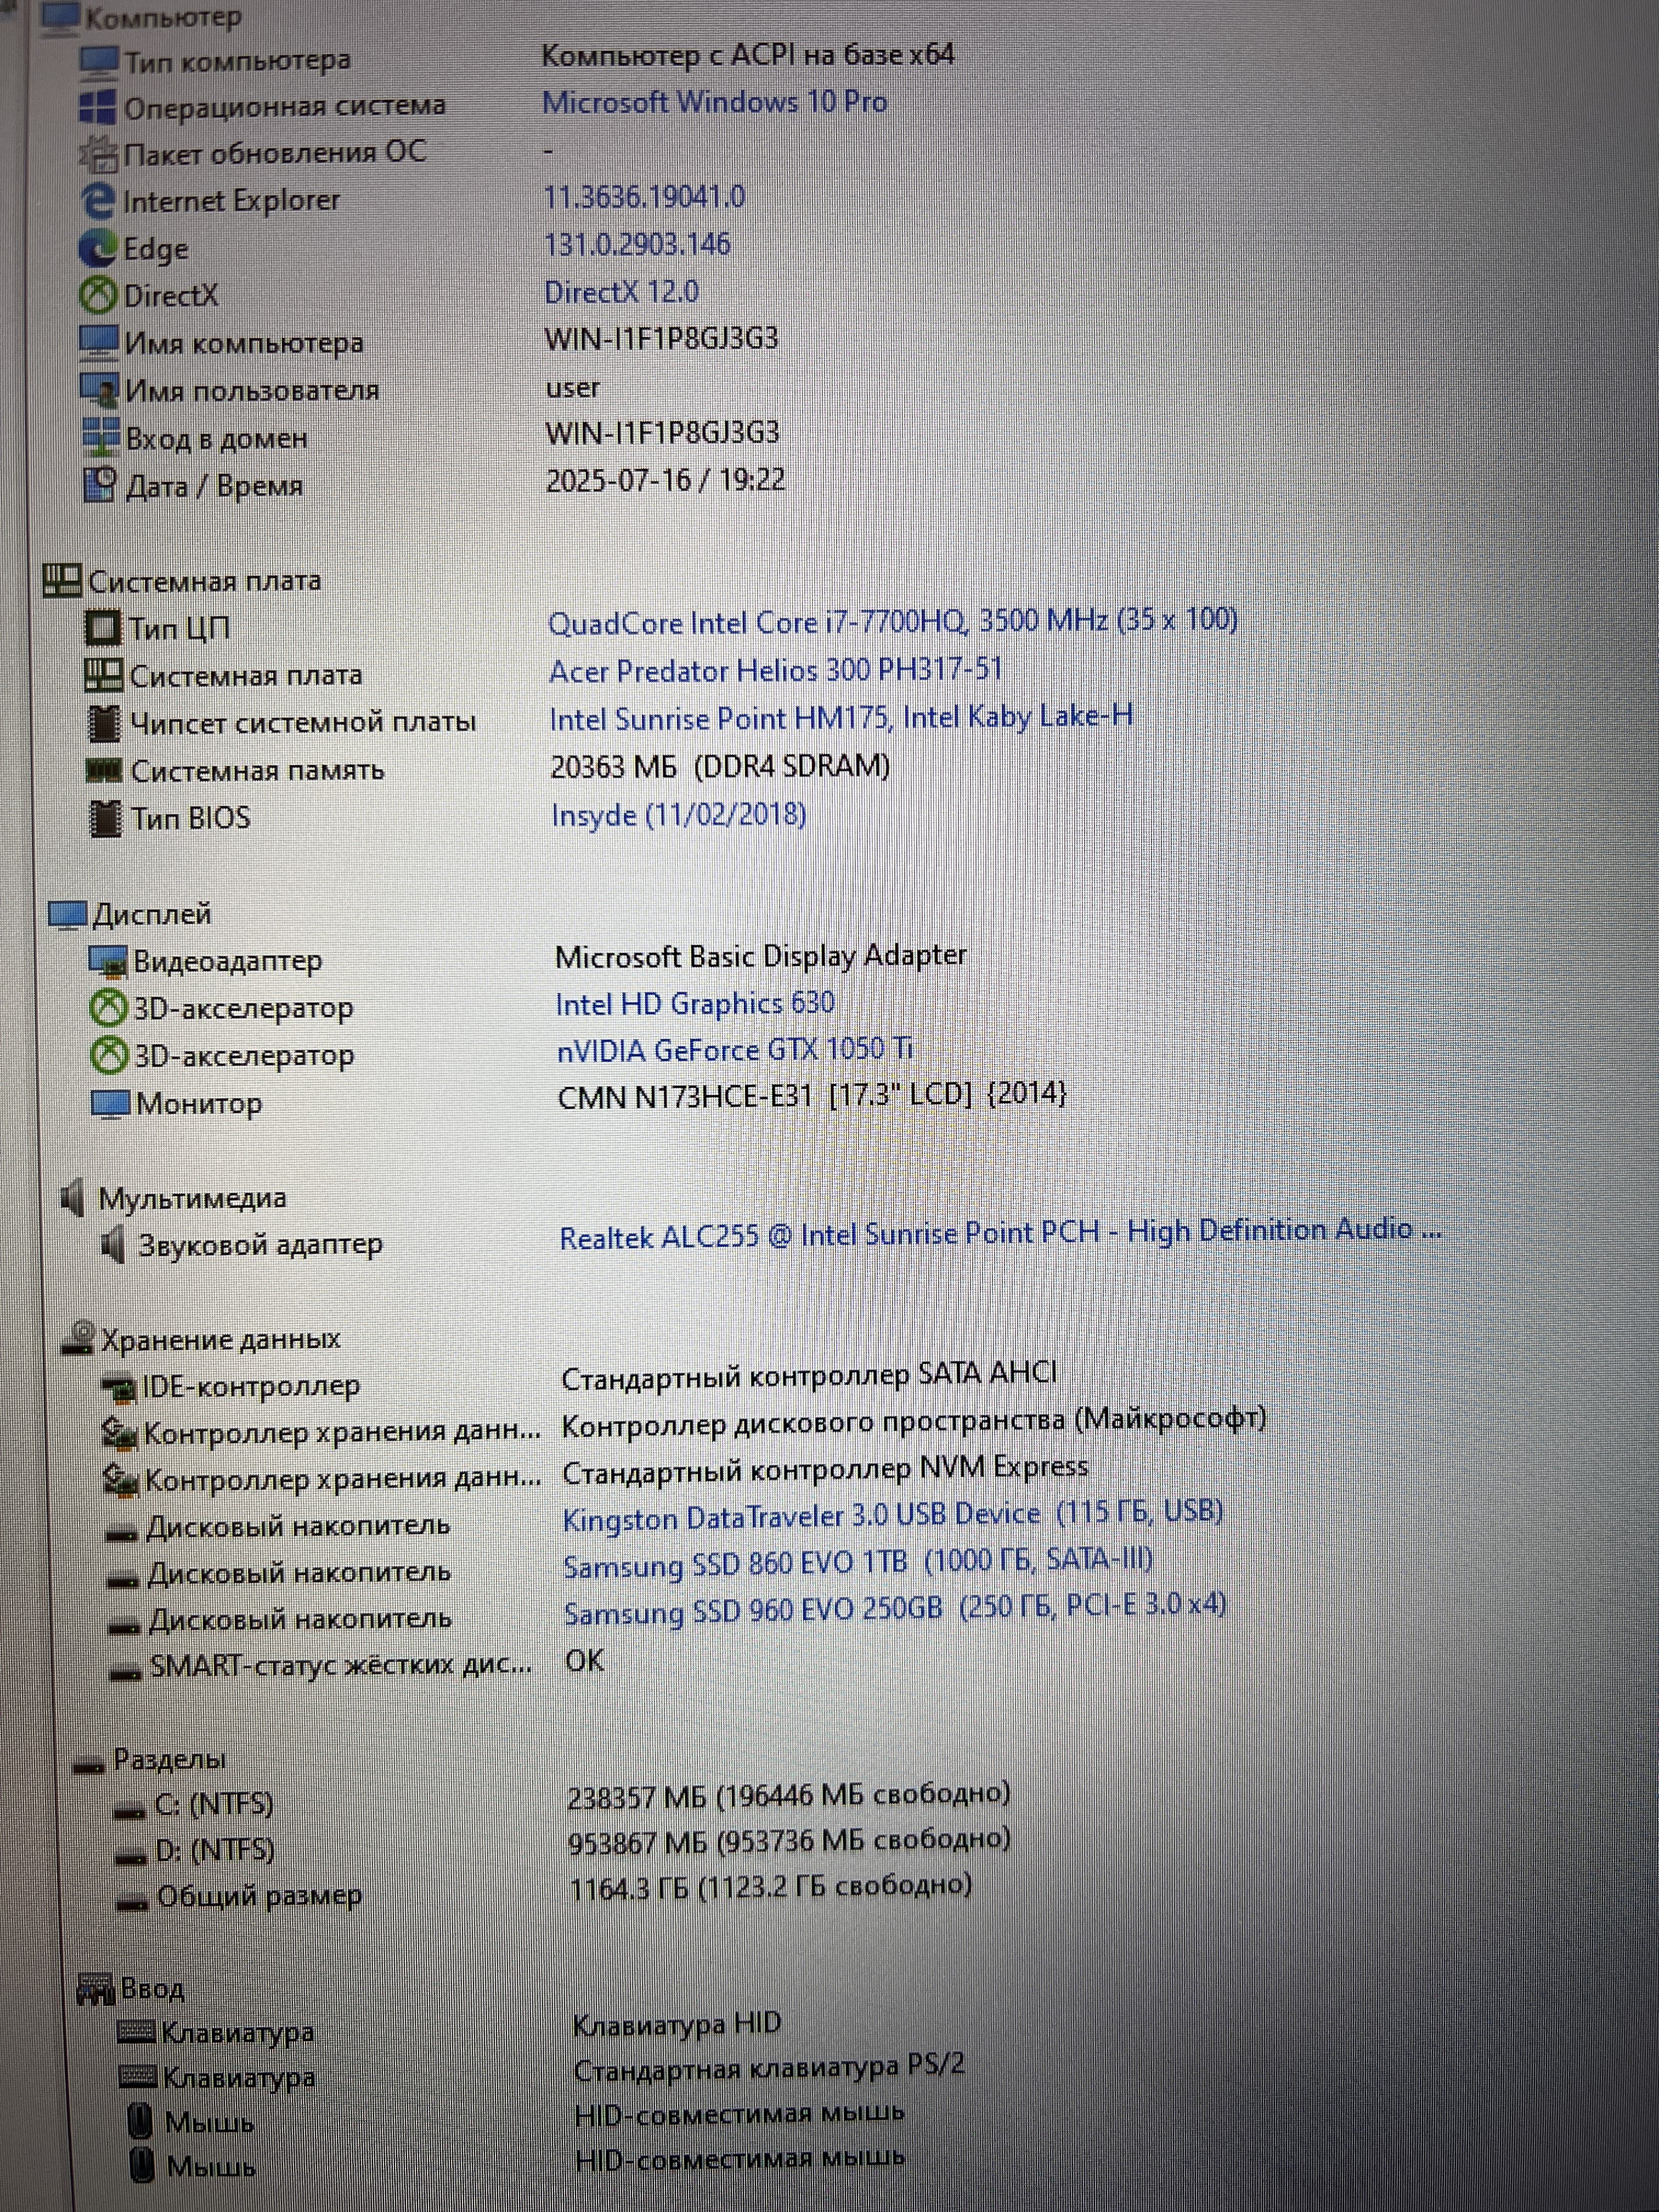This screenshot has width=1659, height=2212.
Task: Select the Системная плата section header
Action: click(205, 581)
